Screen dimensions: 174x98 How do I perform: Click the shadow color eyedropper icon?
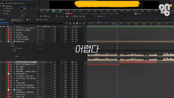pyautogui.click(x=25, y=8)
